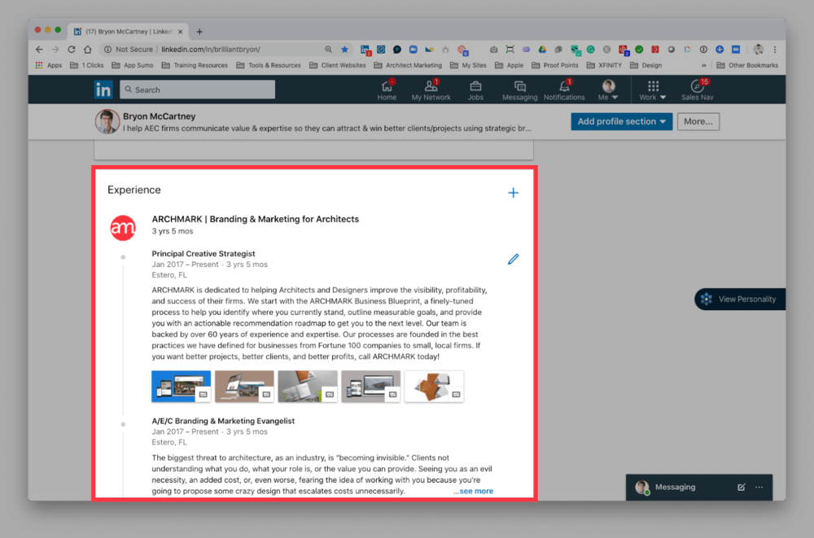Viewport: 814px width, 538px height.
Task: Click the linkedin.com address bar URL
Action: click(211, 50)
